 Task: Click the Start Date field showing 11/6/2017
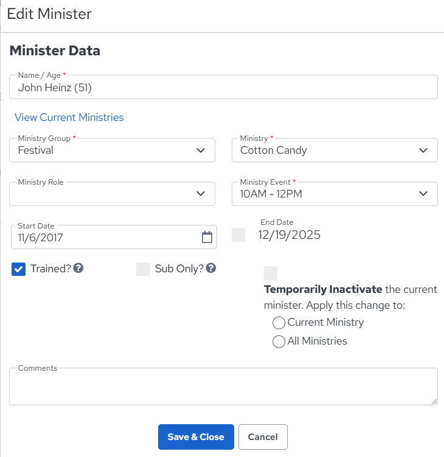[114, 237]
